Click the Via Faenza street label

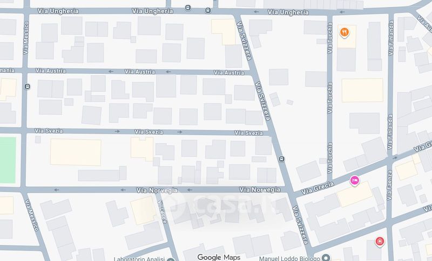(389, 185)
